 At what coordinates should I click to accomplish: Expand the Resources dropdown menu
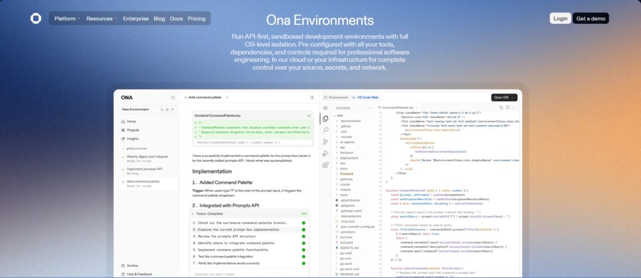click(101, 19)
